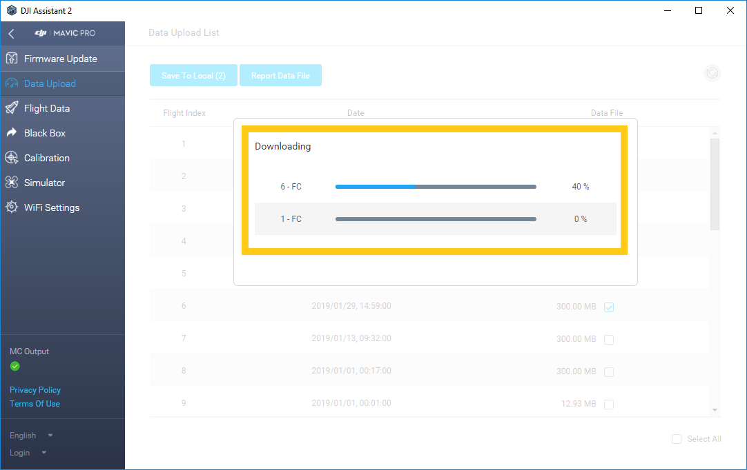Select the 12.93 MB flight 9 checkbox
Screen dimensions: 747x470
click(x=609, y=404)
